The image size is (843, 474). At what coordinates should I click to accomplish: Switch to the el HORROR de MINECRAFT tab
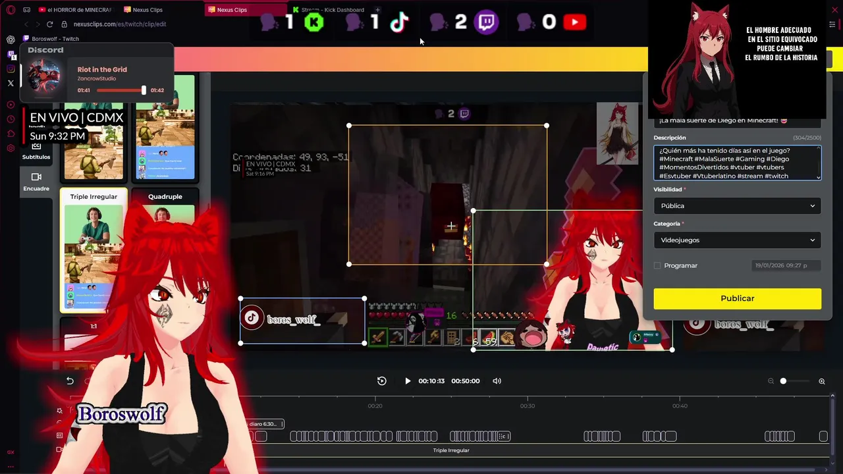click(76, 10)
